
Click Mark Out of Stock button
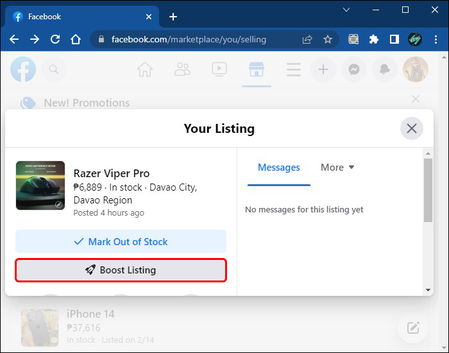coord(121,241)
